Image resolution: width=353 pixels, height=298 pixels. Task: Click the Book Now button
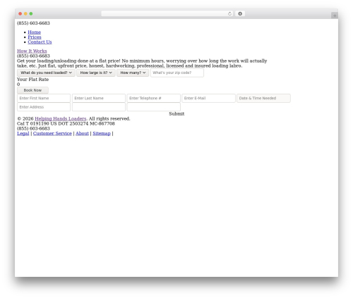click(32, 90)
